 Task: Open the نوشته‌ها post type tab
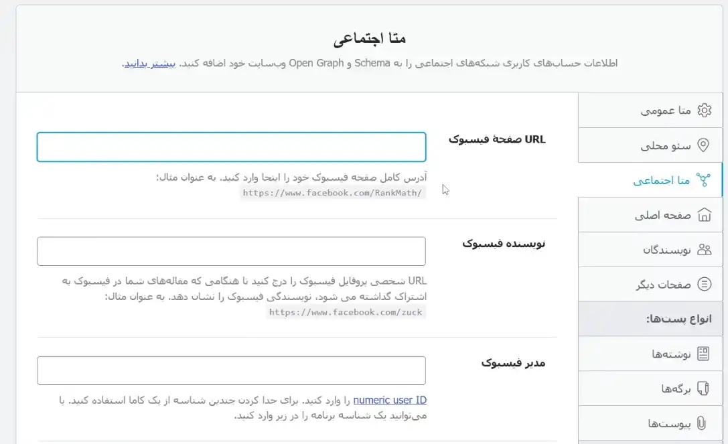[x=650, y=354]
